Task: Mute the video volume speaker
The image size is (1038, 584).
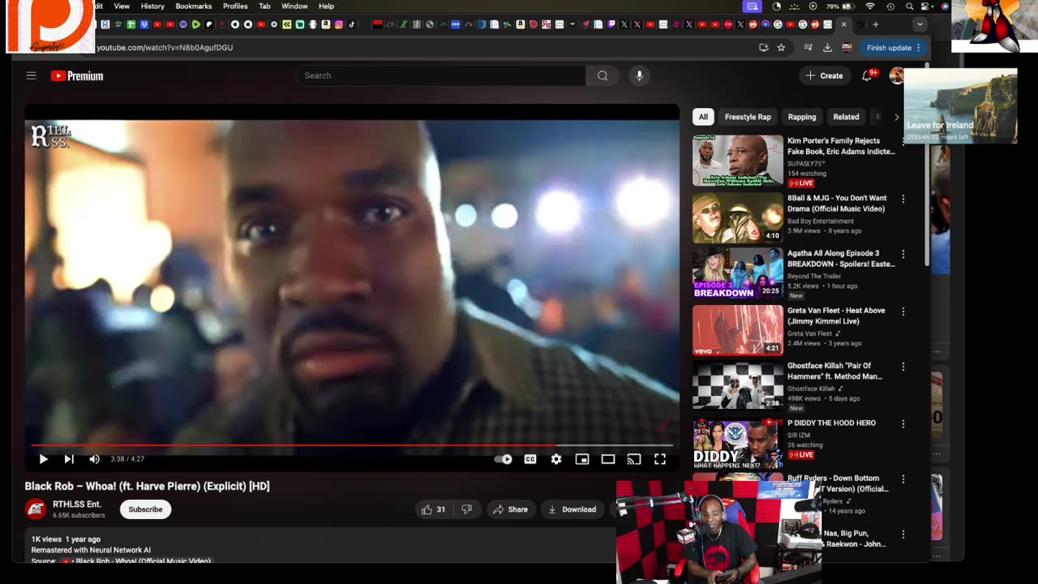Action: click(x=94, y=459)
